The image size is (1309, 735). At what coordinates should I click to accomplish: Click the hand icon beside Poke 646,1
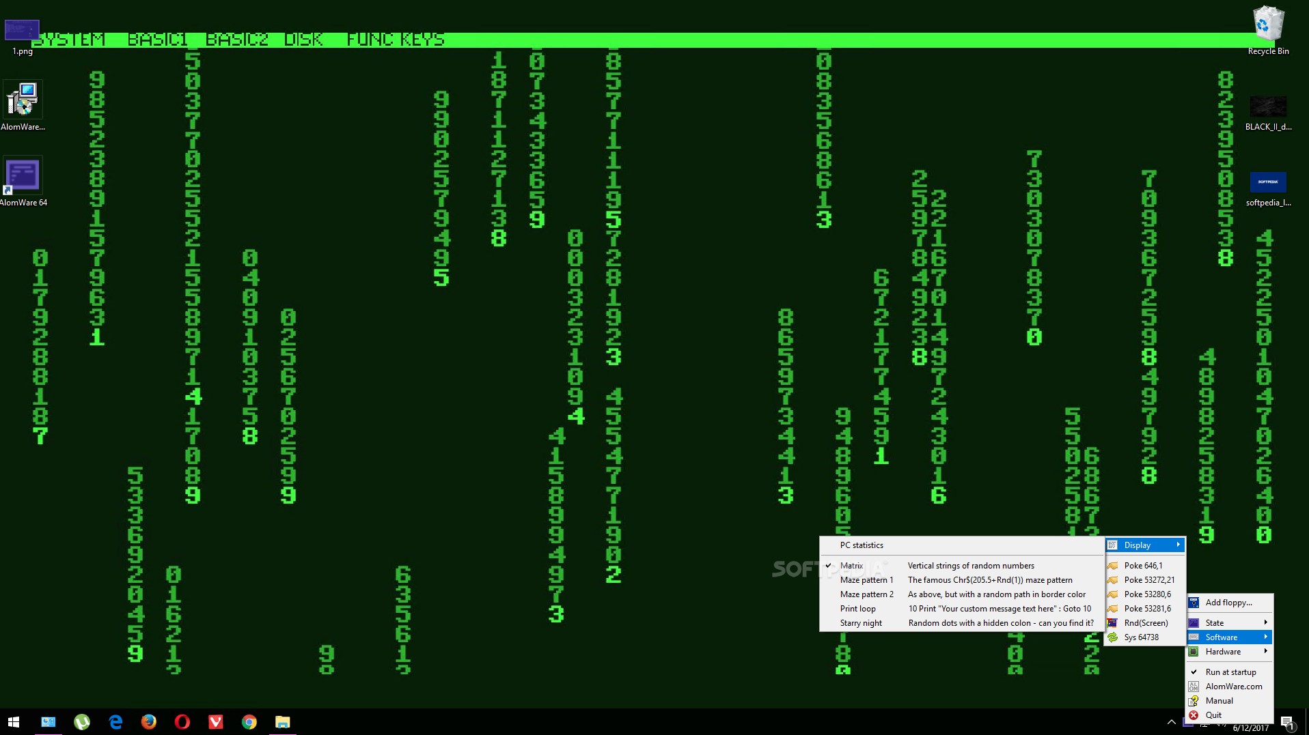(x=1113, y=565)
